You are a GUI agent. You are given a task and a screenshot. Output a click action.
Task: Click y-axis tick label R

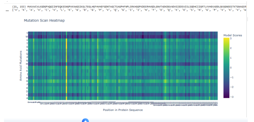tap(27, 50)
